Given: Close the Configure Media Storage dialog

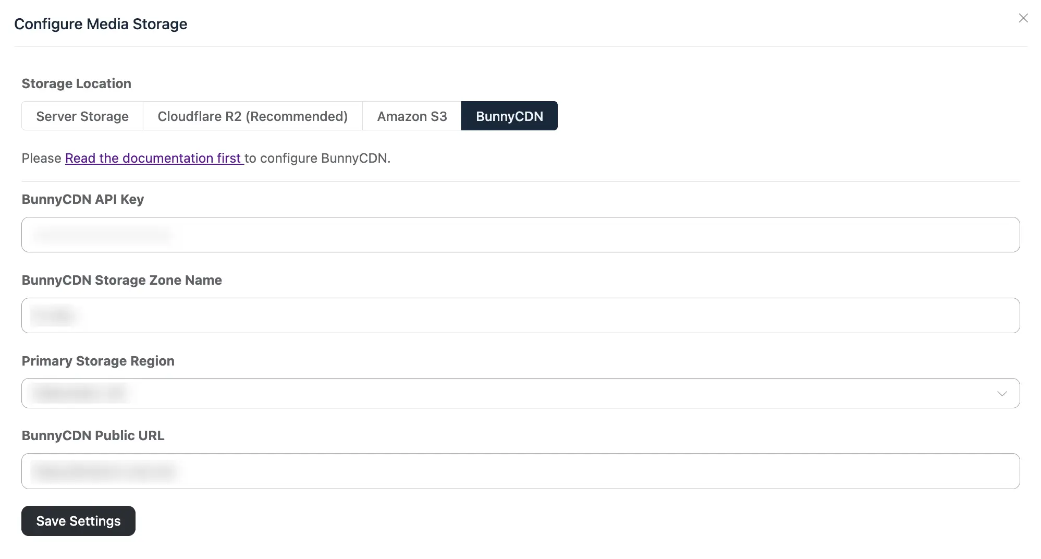Looking at the screenshot, I should (x=1023, y=18).
